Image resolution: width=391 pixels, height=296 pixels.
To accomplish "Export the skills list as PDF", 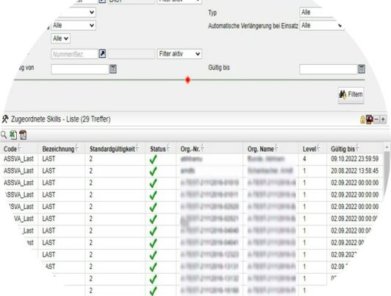I will (23, 135).
